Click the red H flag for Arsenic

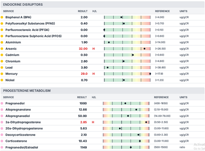(x=94, y=49)
